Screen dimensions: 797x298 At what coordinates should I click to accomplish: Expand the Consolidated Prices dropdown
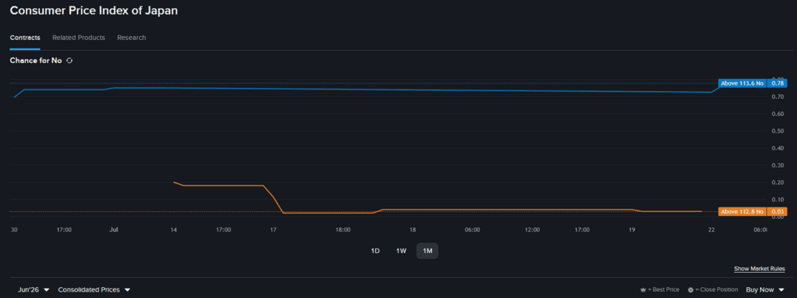tap(94, 289)
